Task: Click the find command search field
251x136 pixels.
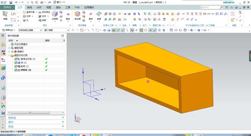Action: click(x=210, y=7)
